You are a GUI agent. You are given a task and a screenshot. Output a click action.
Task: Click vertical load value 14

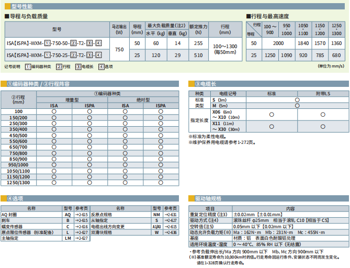tap(178, 43)
